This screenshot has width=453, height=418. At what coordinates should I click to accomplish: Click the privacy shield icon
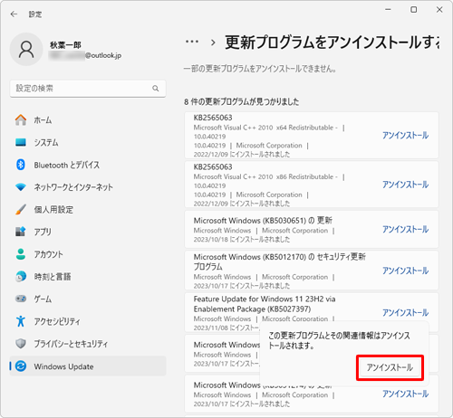coord(21,344)
